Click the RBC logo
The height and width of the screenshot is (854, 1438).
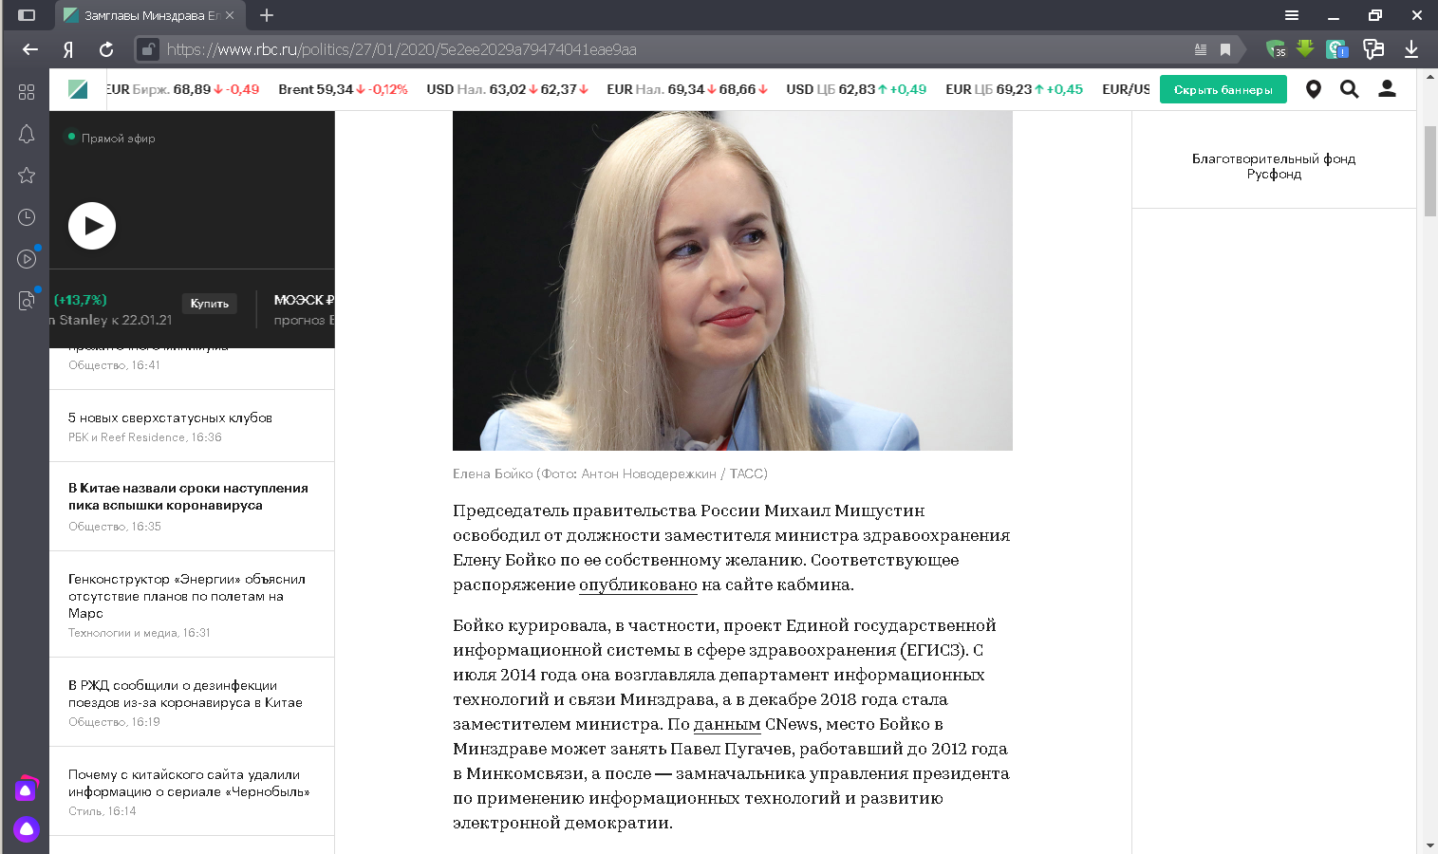click(x=78, y=89)
